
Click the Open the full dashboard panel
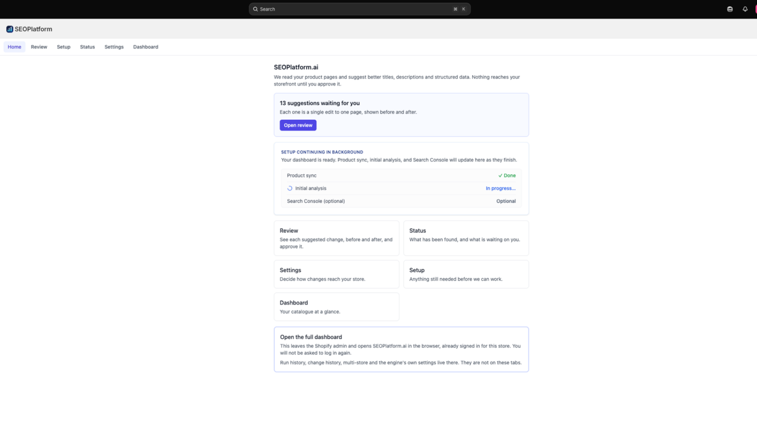(401, 349)
